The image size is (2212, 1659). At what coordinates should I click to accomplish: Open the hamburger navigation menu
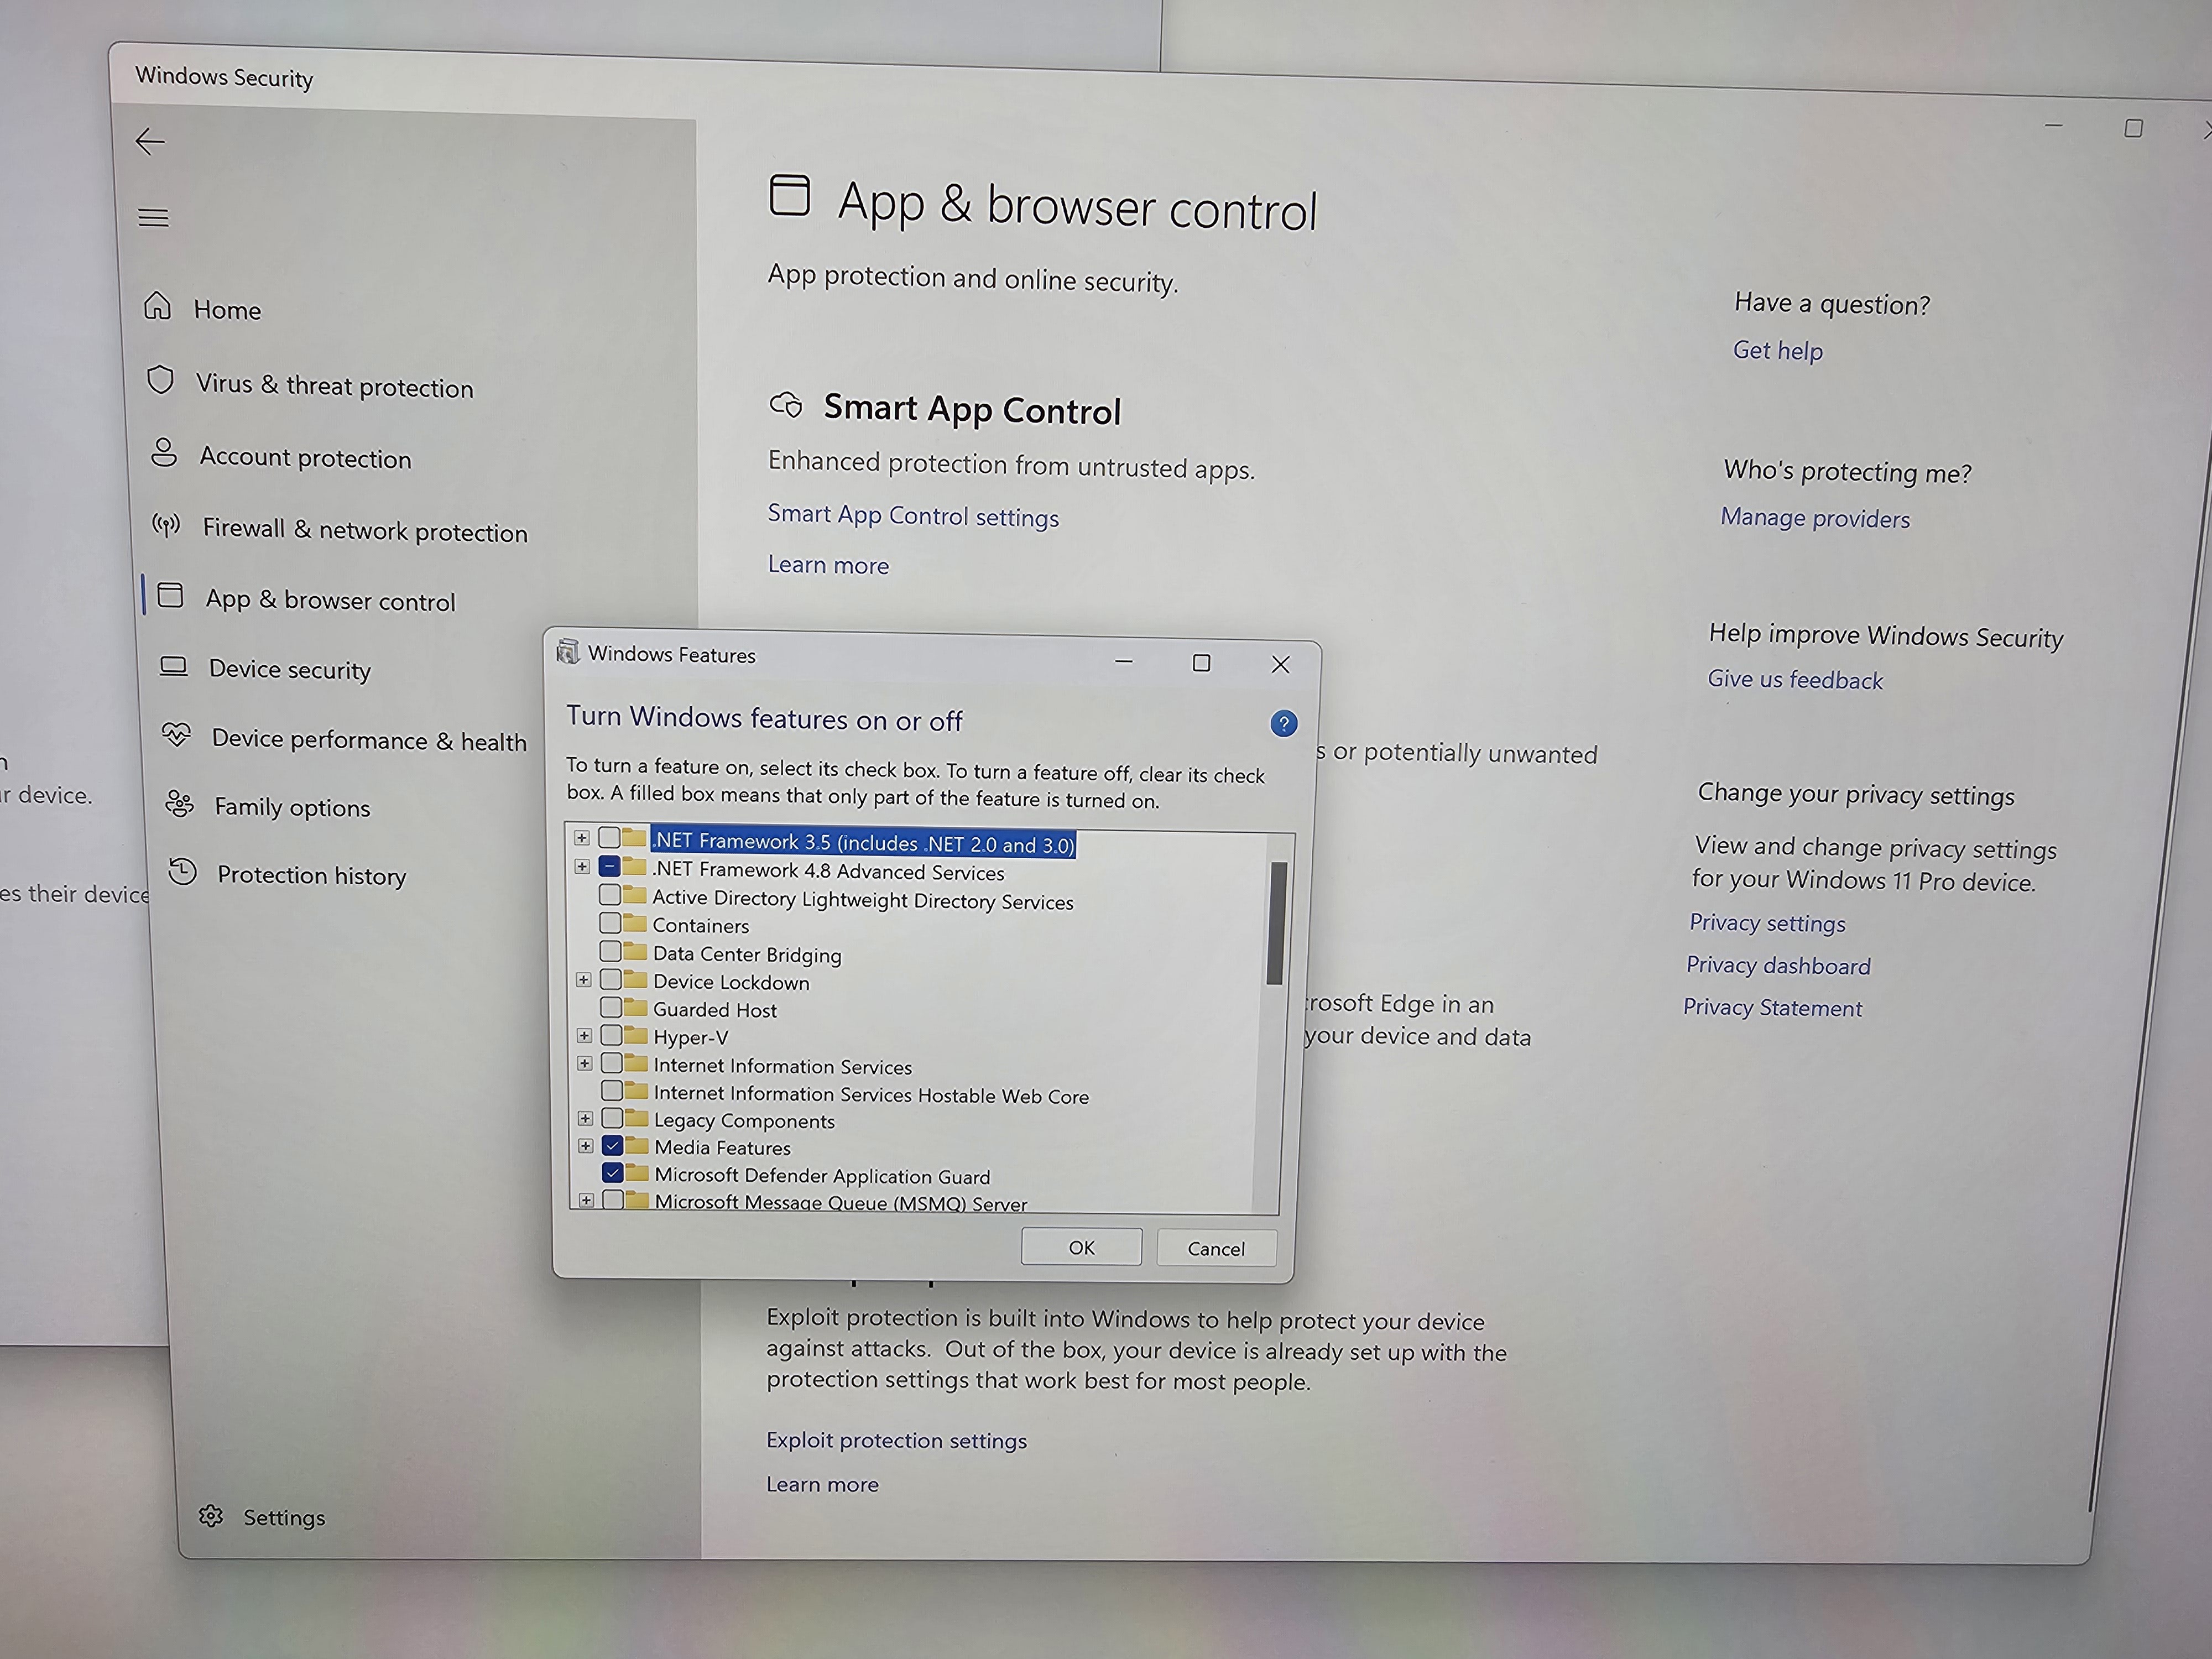click(x=153, y=217)
